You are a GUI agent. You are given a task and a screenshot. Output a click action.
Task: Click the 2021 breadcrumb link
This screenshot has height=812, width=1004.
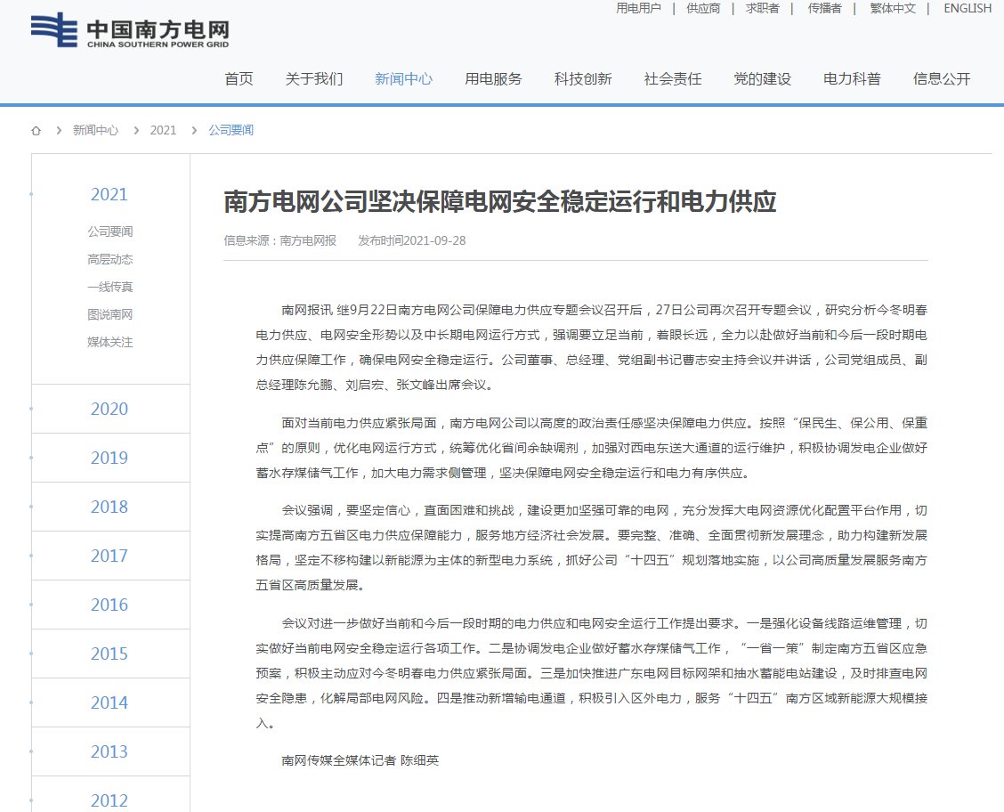(x=163, y=130)
